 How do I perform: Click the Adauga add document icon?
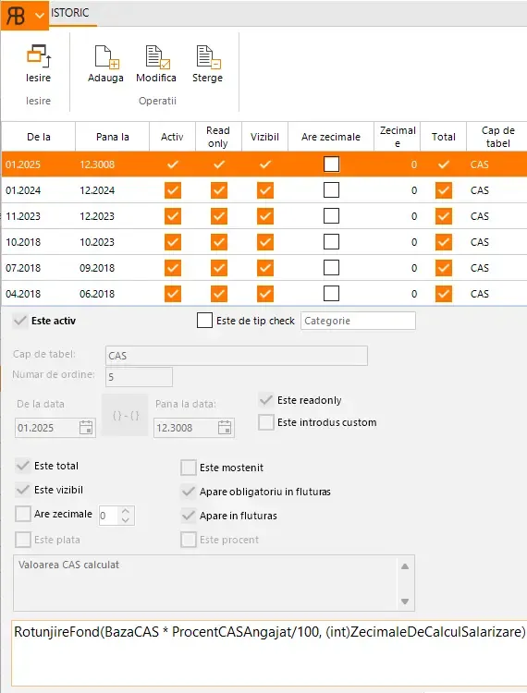point(106,57)
